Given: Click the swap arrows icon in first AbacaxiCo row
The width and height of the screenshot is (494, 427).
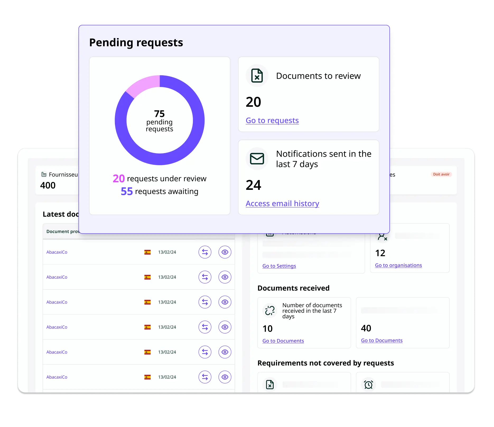Looking at the screenshot, I should (205, 252).
